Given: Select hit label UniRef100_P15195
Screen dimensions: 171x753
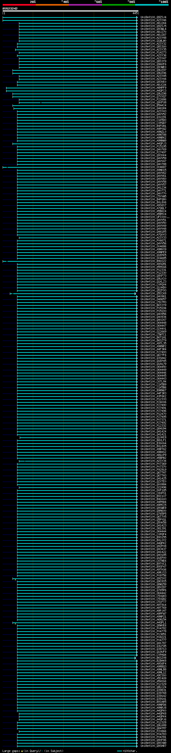Looking at the screenshot, I should (x=153, y=146).
